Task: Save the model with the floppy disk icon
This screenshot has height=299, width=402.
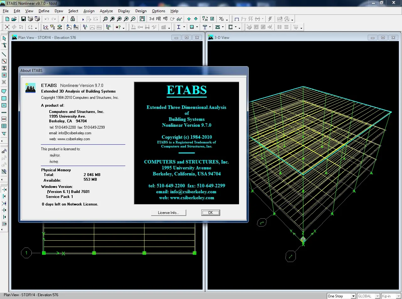Action: (23, 19)
